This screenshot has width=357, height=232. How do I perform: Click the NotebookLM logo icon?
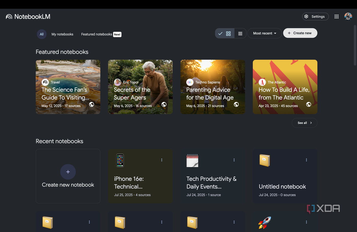tap(9, 17)
